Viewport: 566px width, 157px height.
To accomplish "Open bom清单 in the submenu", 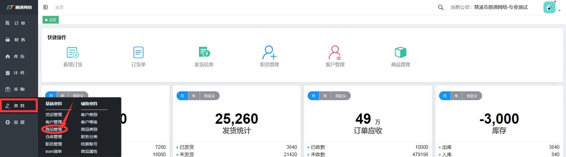I will coord(53,151).
